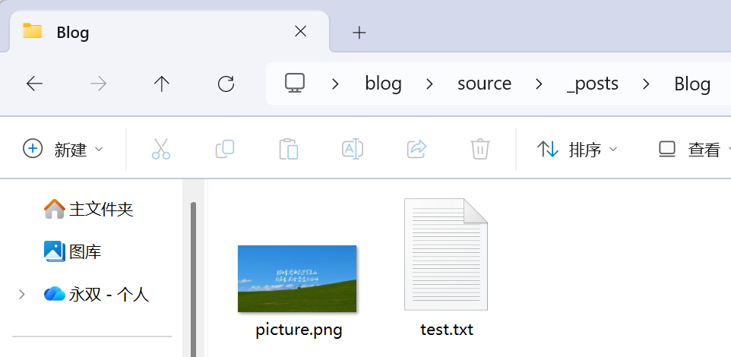Open the 排序 (Sort) dropdown menu
731x357 pixels.
(578, 149)
